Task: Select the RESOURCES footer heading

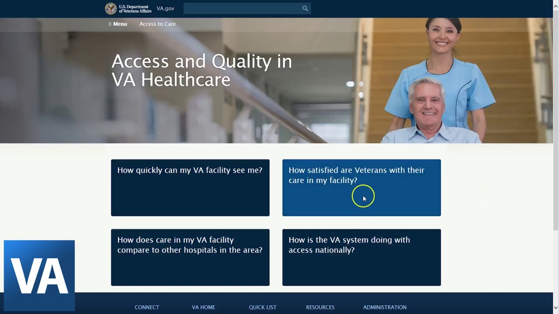Action: (x=320, y=307)
